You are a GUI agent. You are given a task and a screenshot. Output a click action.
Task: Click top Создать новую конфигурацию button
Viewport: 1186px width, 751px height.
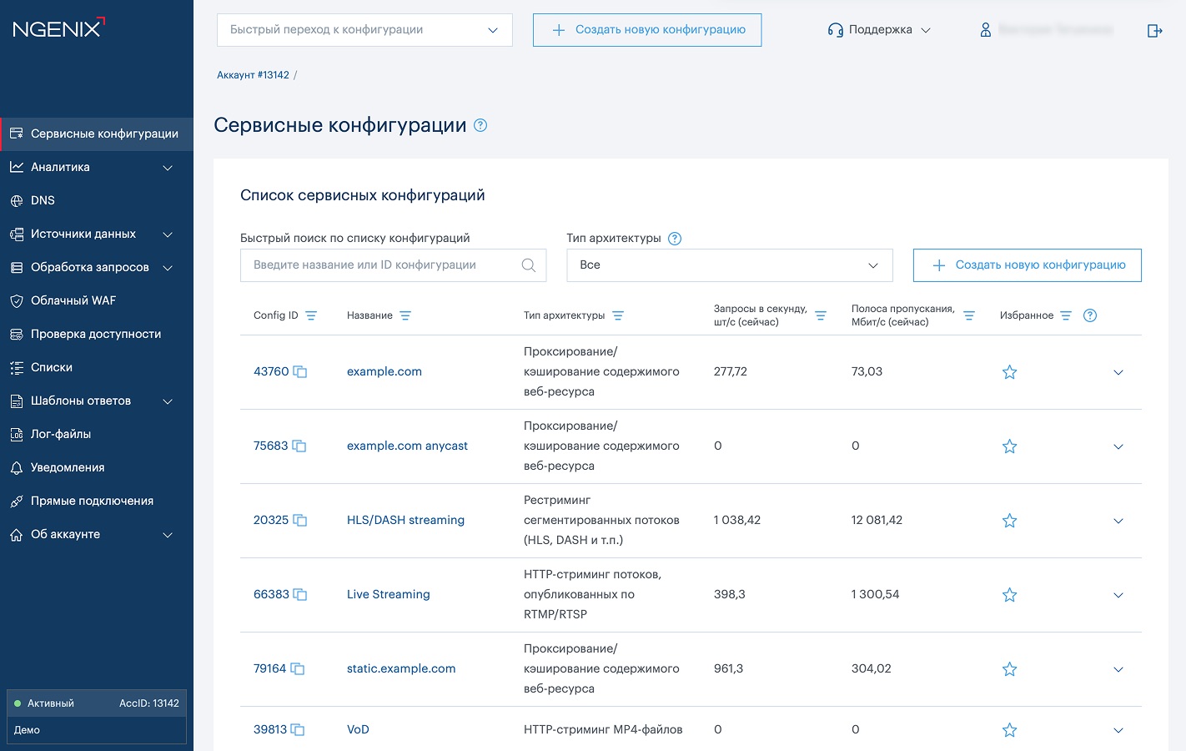coord(647,30)
